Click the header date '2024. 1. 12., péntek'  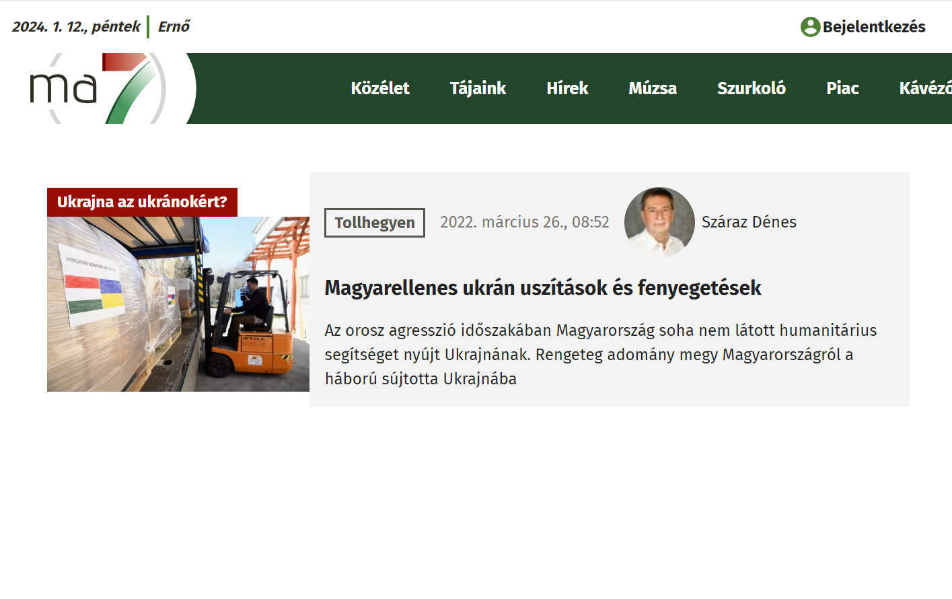click(x=76, y=27)
